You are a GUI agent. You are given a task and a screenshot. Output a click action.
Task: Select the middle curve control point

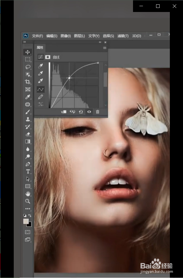coord(69,78)
